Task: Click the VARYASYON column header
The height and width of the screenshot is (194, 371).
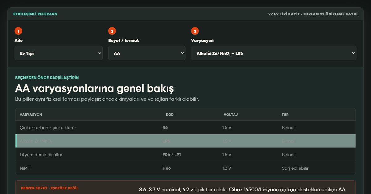Action: (x=31, y=115)
